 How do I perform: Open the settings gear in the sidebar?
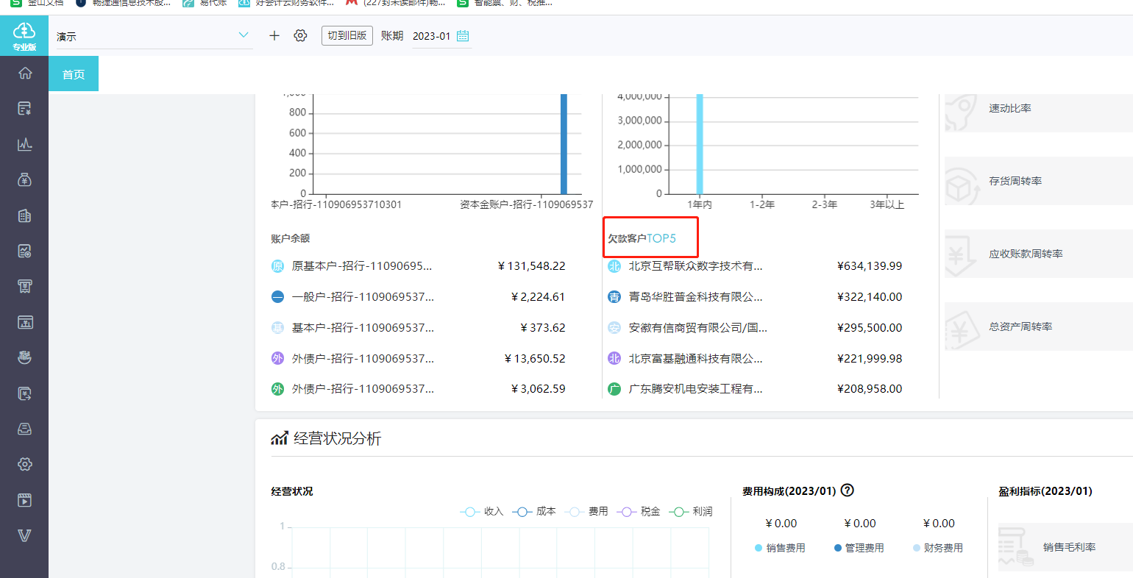24,464
